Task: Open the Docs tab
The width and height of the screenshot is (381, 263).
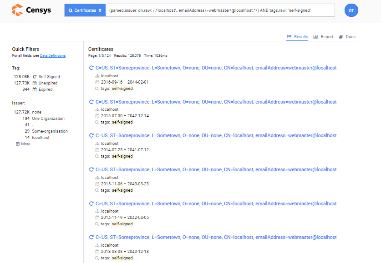Action: (x=347, y=37)
